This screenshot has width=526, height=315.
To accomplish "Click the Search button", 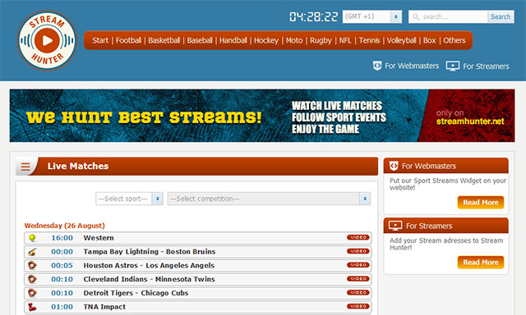I will click(501, 16).
